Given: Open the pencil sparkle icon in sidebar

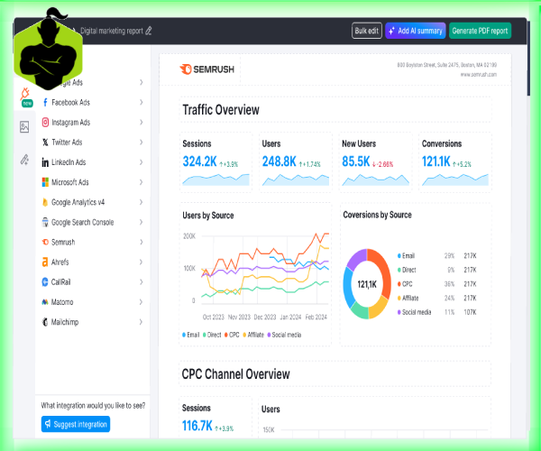Looking at the screenshot, I should point(24,160).
